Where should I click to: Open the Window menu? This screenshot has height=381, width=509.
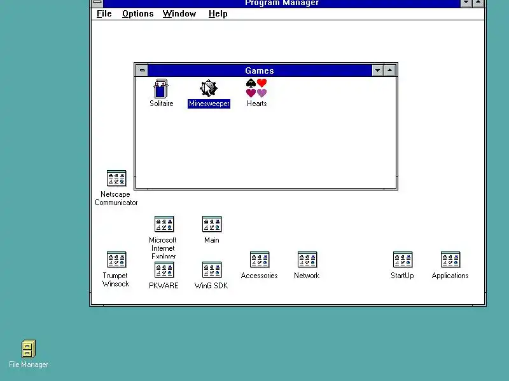179,13
